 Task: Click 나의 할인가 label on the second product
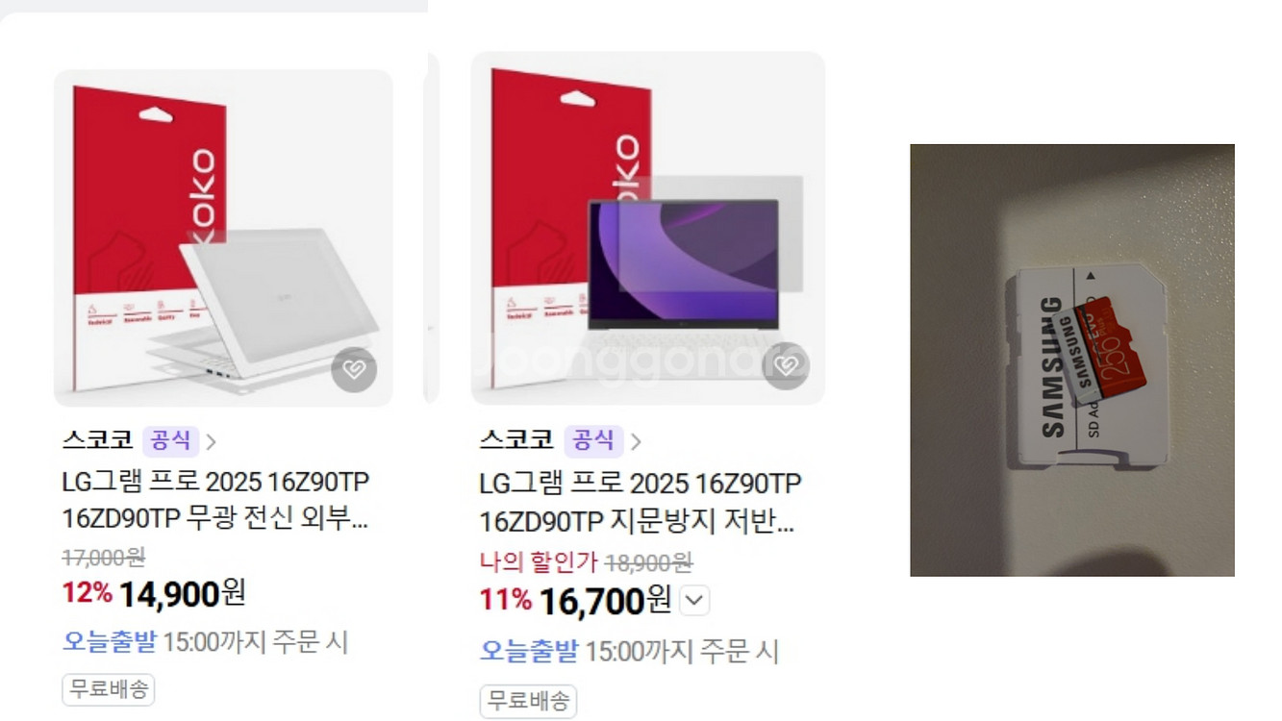click(539, 561)
